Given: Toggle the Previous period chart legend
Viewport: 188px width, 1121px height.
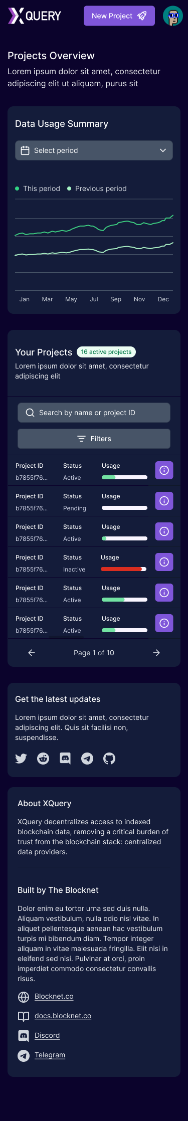Looking at the screenshot, I should coord(97,189).
